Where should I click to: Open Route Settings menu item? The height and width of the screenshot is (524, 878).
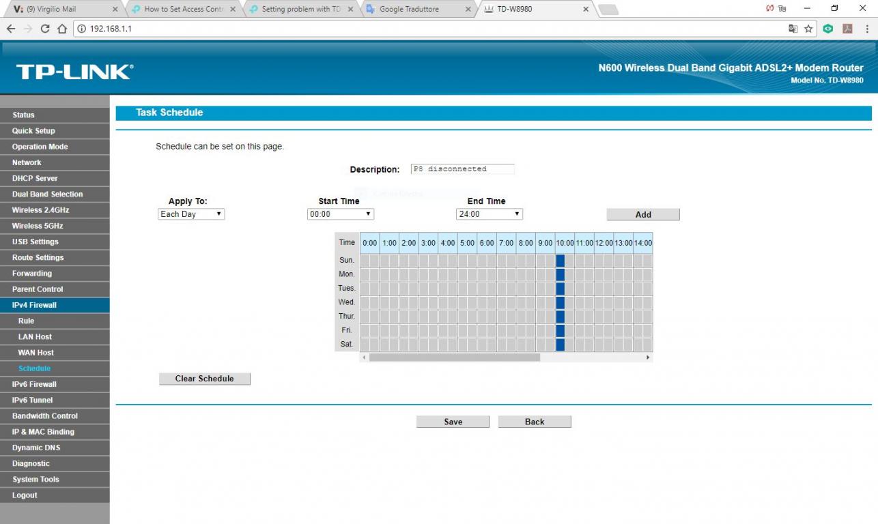[x=55, y=257]
